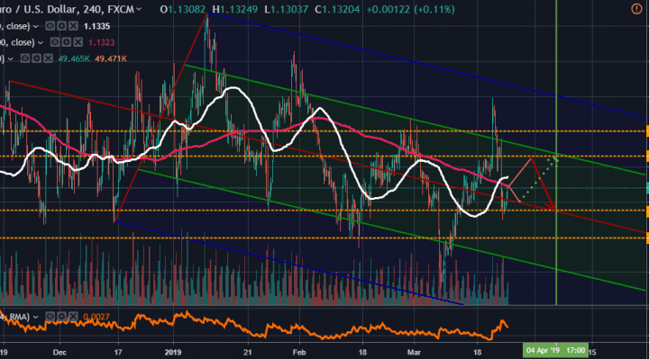The image size is (649, 359).
Task: Toggle RMA indicator visibility eye icon
Action: point(50,317)
